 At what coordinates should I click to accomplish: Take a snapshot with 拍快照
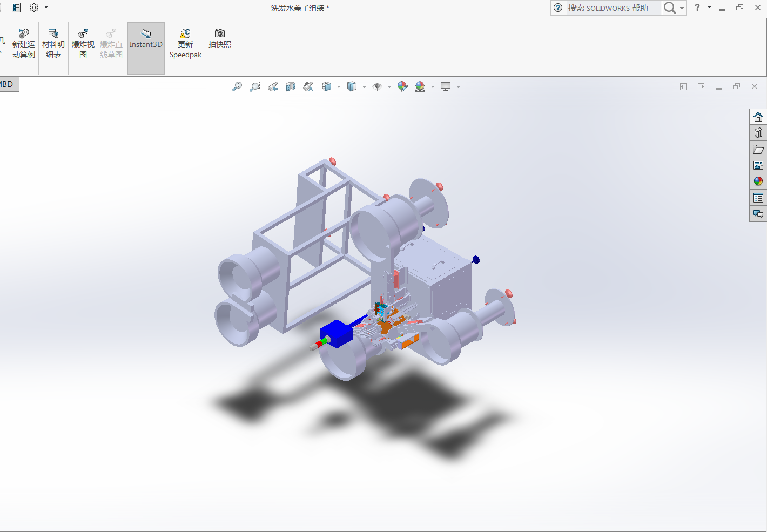pyautogui.click(x=220, y=39)
